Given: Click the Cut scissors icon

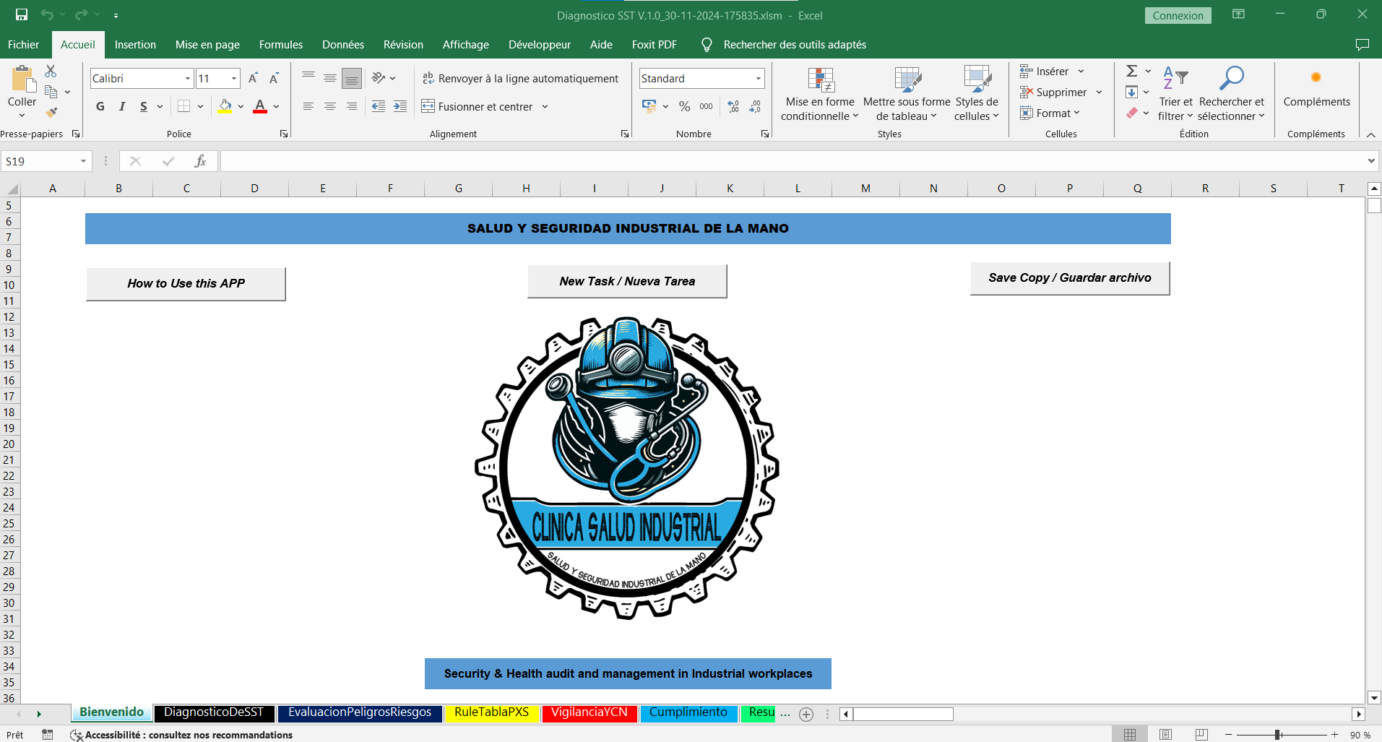Looking at the screenshot, I should [x=51, y=71].
